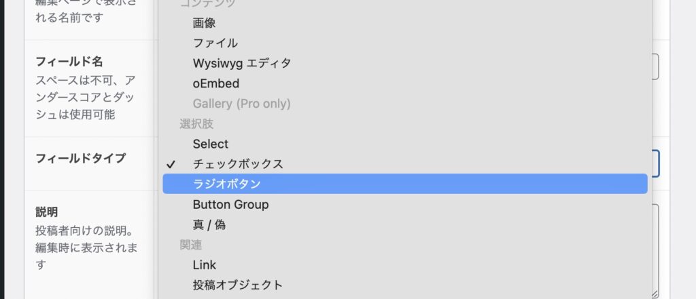Click the checkmark beside チェックボックス
696x299 pixels.
point(171,164)
